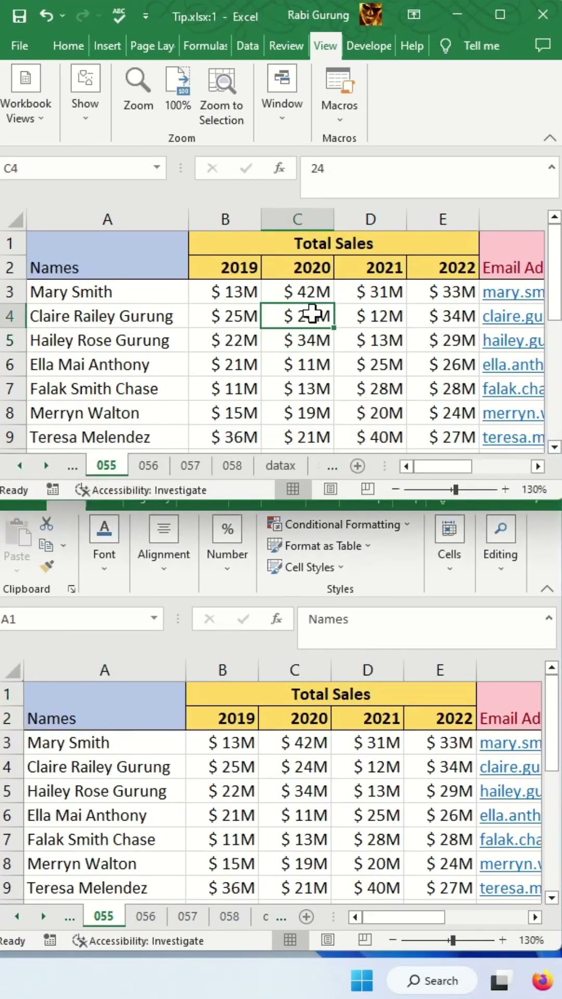Switch top window to Page Layout view
Screen dimensions: 562x999
(330, 489)
